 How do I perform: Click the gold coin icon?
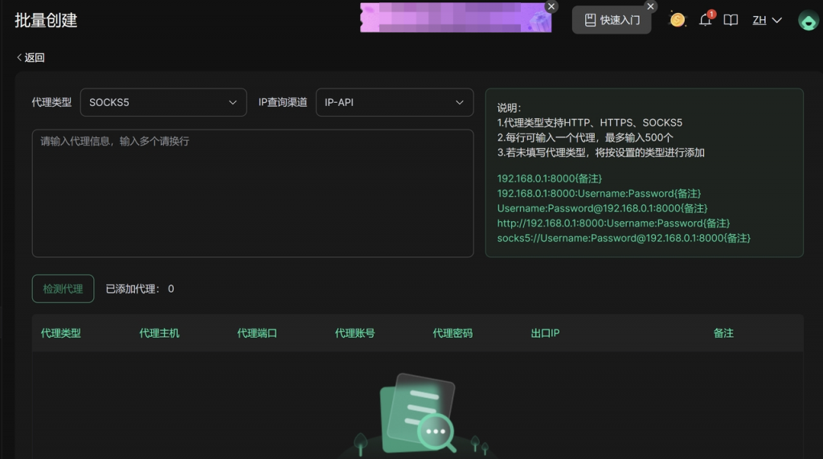coord(678,20)
